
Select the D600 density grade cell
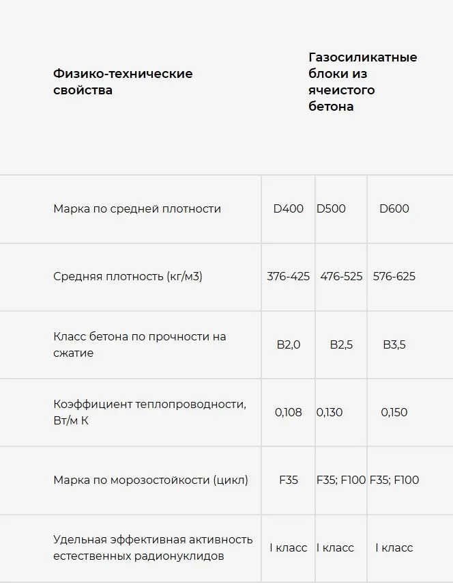394,209
